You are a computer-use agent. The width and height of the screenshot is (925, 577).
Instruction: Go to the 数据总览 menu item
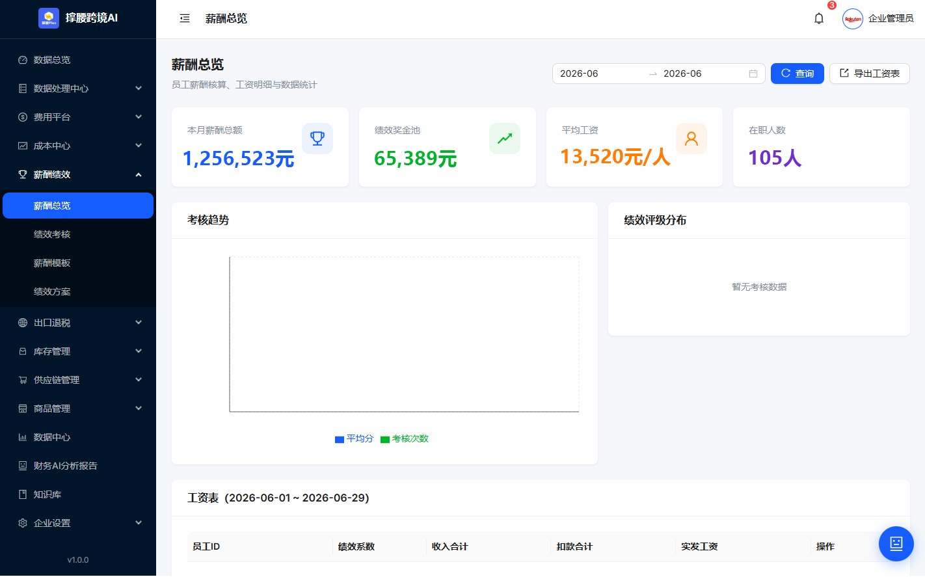[x=78, y=60]
